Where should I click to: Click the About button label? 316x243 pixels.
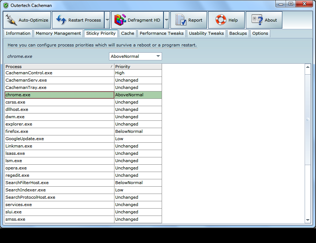(271, 20)
